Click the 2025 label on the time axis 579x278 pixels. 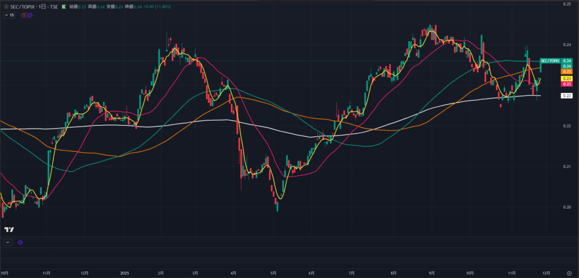coord(125,272)
